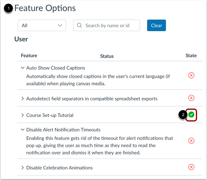Expand Disable Celebration Animations row
Viewport: 207px width, 180px height.
[23, 168]
